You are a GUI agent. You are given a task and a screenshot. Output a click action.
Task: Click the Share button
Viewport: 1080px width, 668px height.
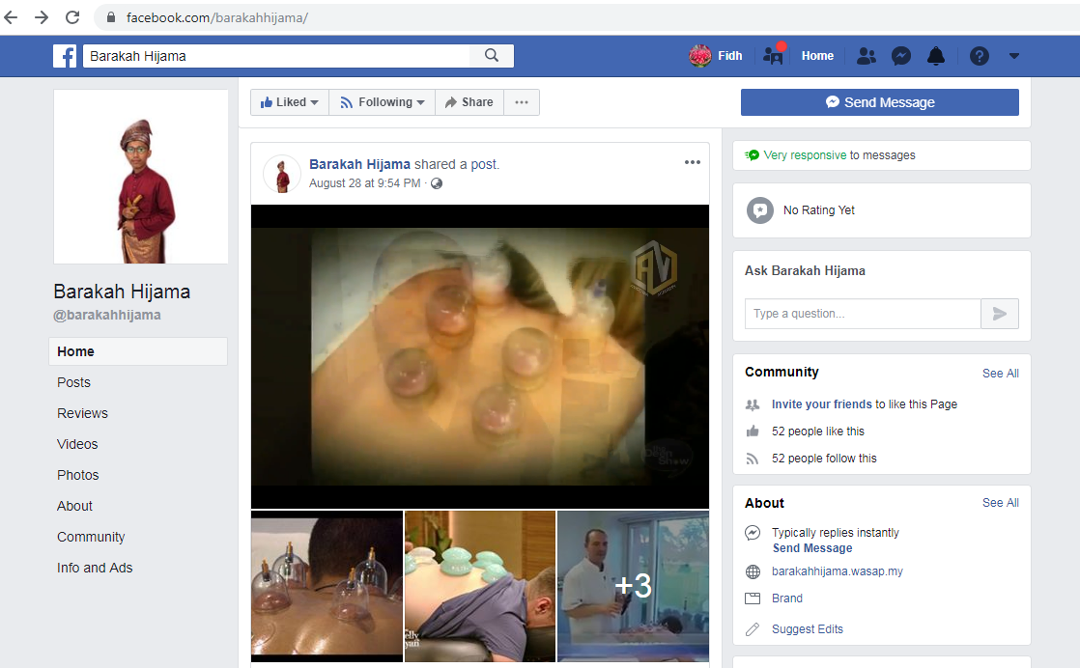coord(469,102)
